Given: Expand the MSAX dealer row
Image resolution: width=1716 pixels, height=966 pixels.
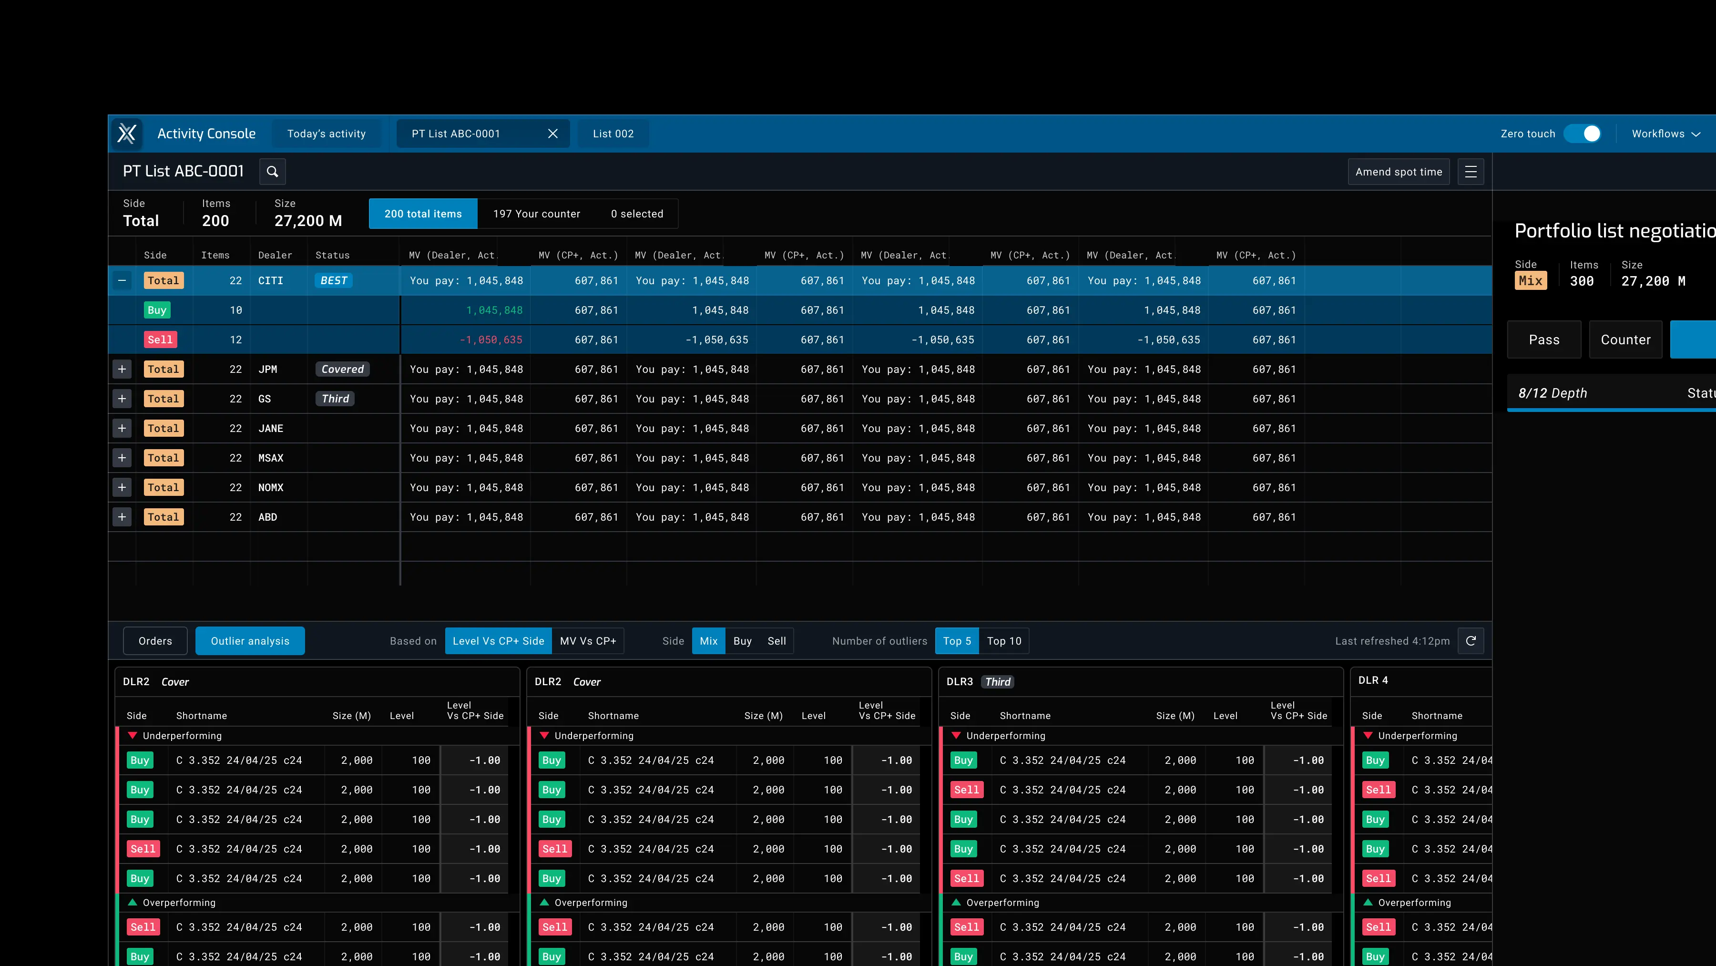Looking at the screenshot, I should click(x=122, y=458).
